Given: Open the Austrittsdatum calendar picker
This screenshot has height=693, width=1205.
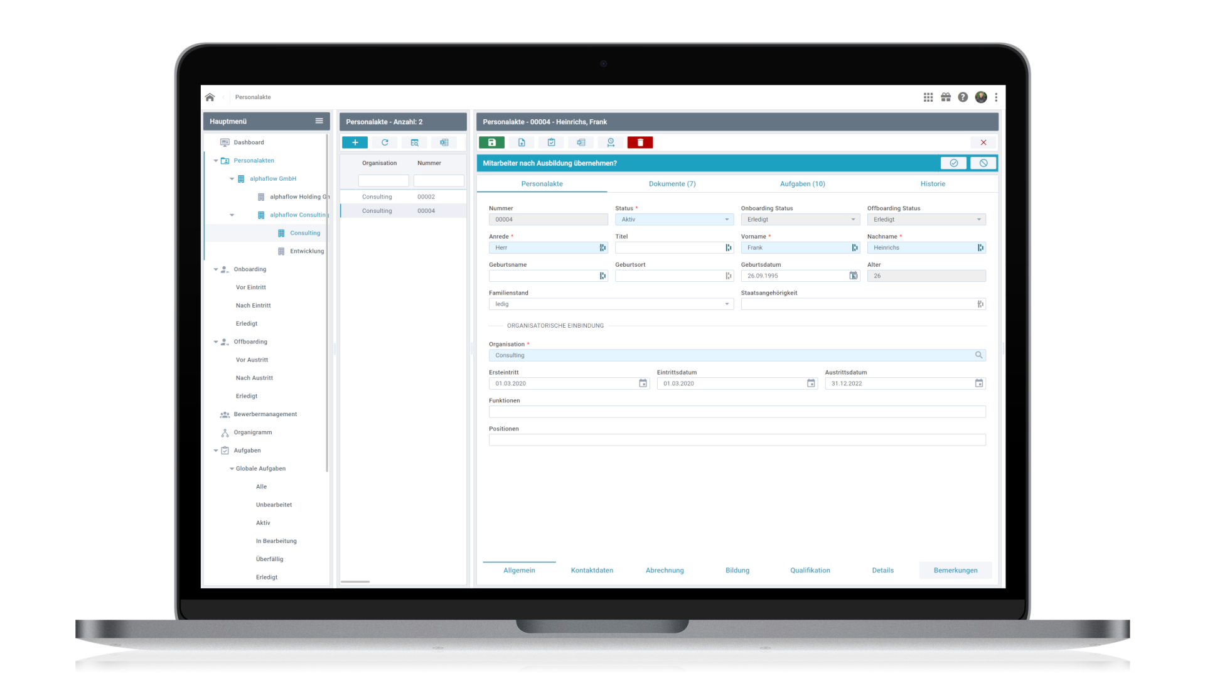Looking at the screenshot, I should click(x=978, y=384).
